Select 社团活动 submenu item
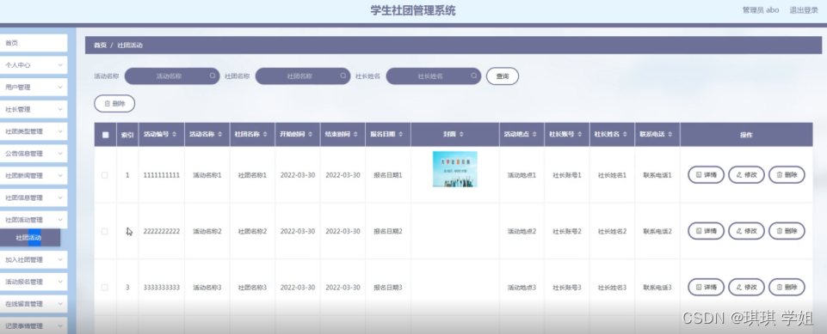The width and height of the screenshot is (827, 334). (x=30, y=238)
